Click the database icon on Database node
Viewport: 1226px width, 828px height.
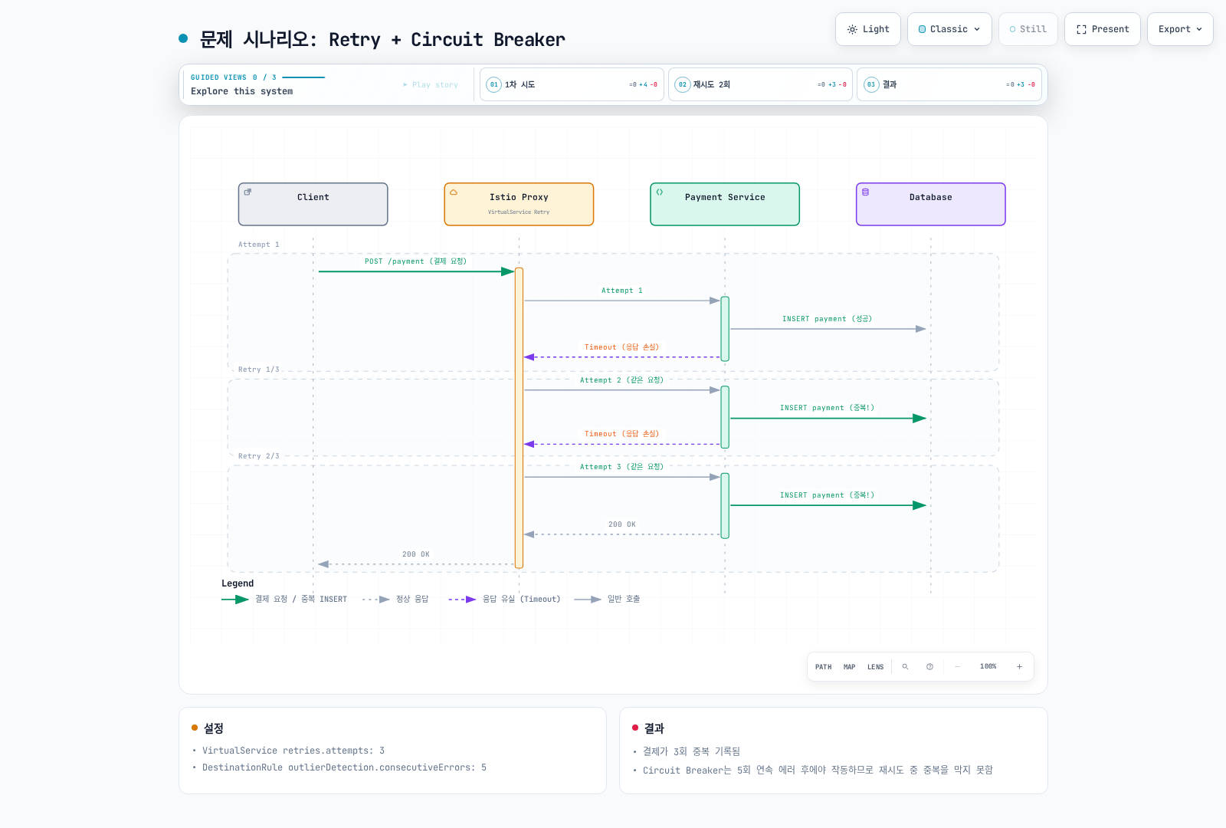point(865,192)
